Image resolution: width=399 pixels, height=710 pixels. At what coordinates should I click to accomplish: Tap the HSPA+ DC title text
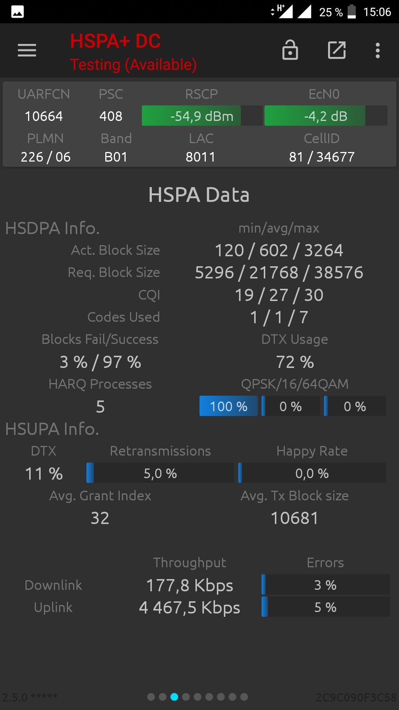(x=116, y=41)
